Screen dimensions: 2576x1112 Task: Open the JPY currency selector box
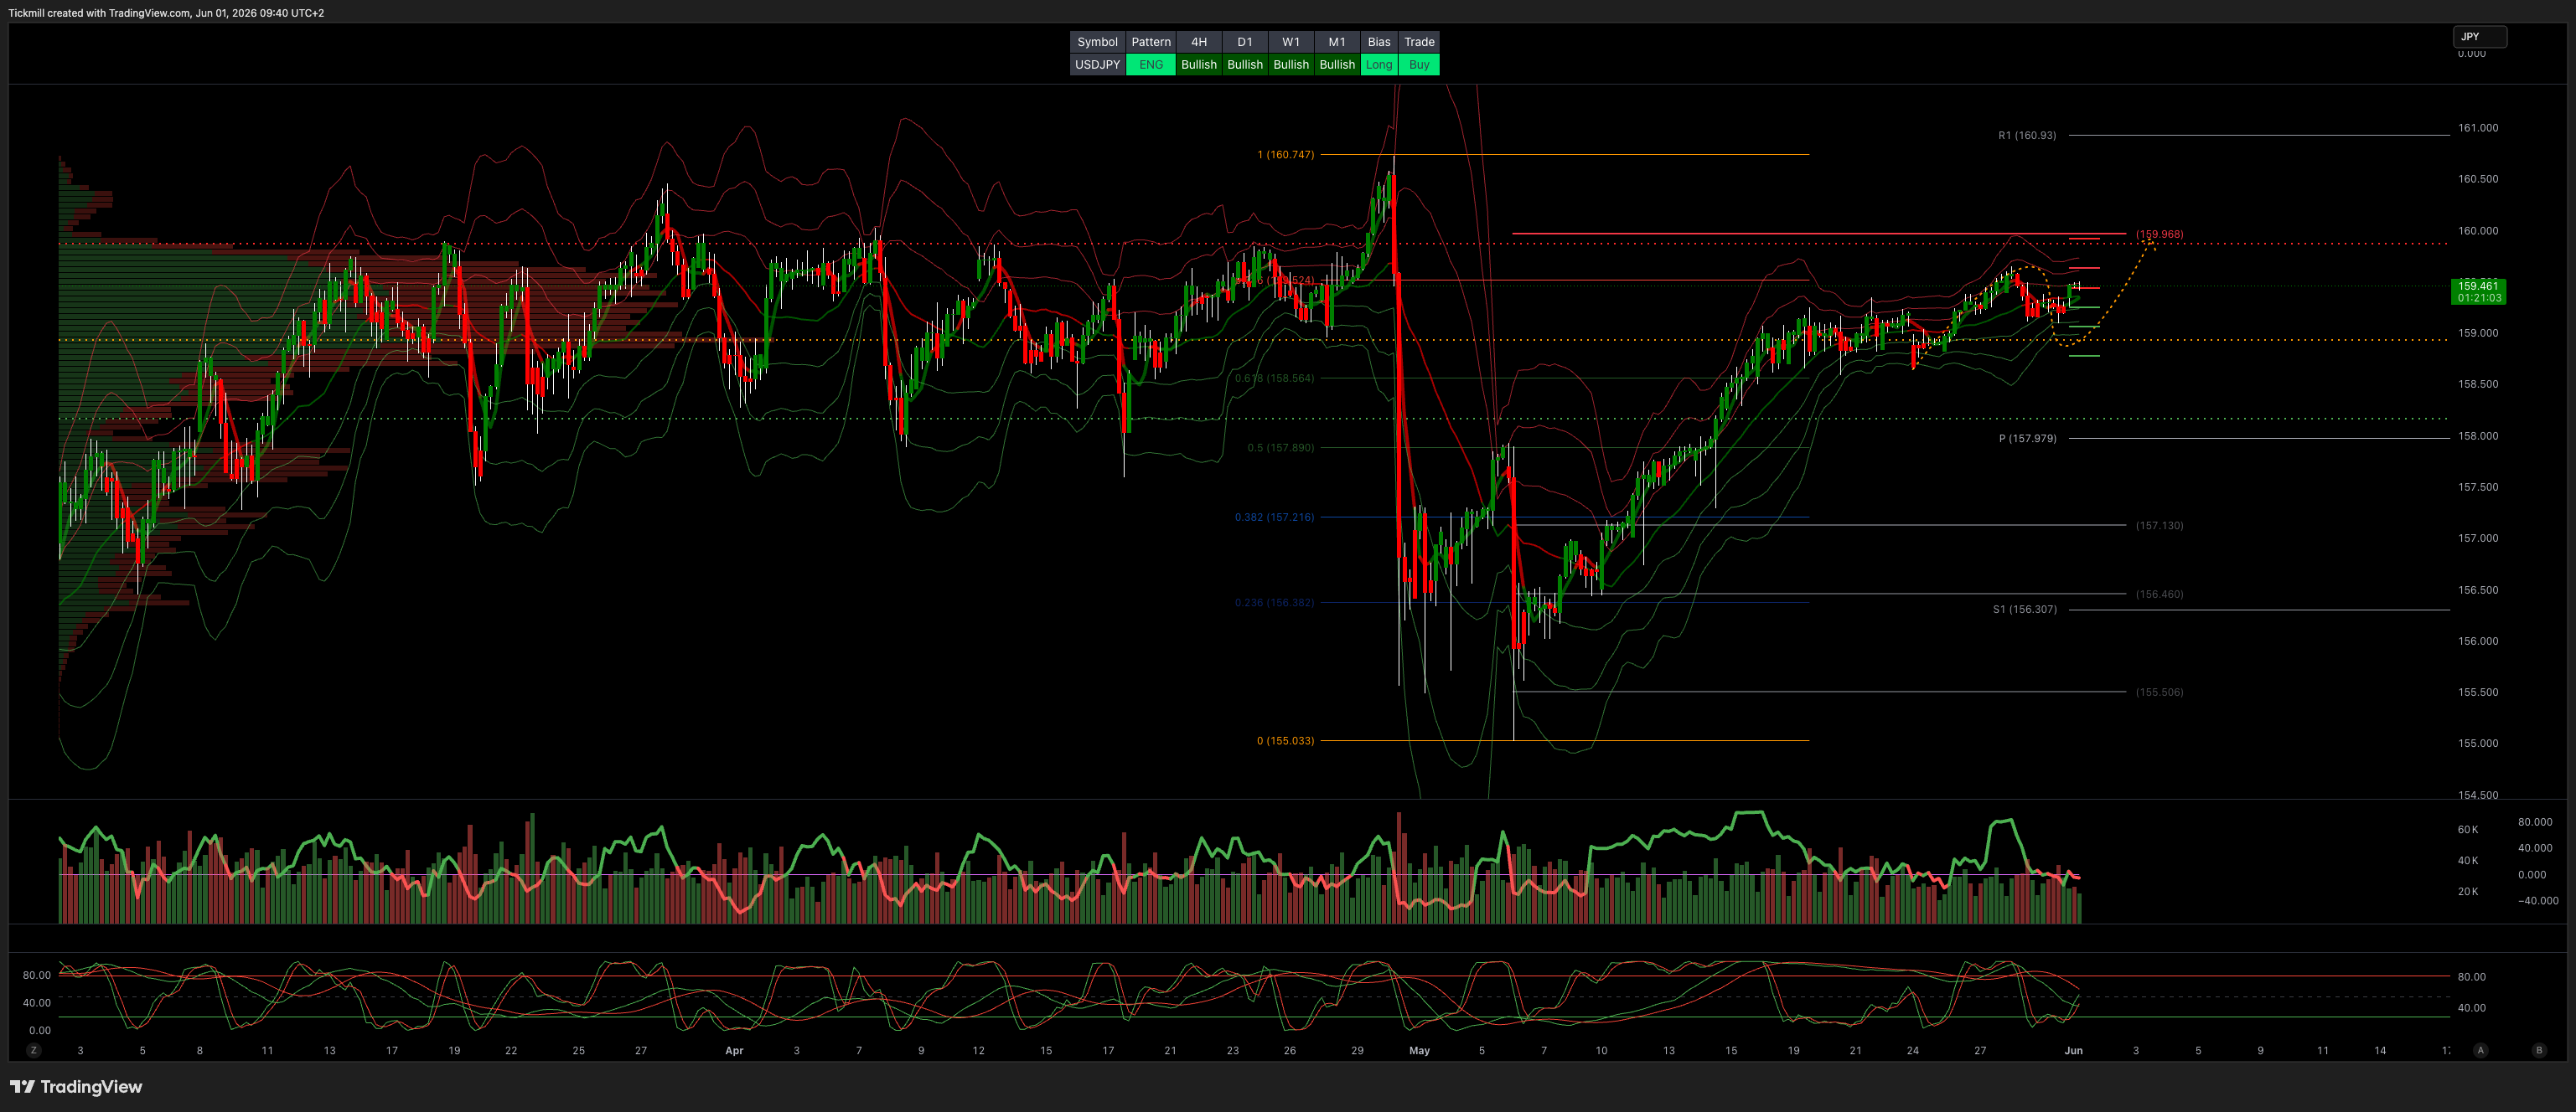(2479, 37)
